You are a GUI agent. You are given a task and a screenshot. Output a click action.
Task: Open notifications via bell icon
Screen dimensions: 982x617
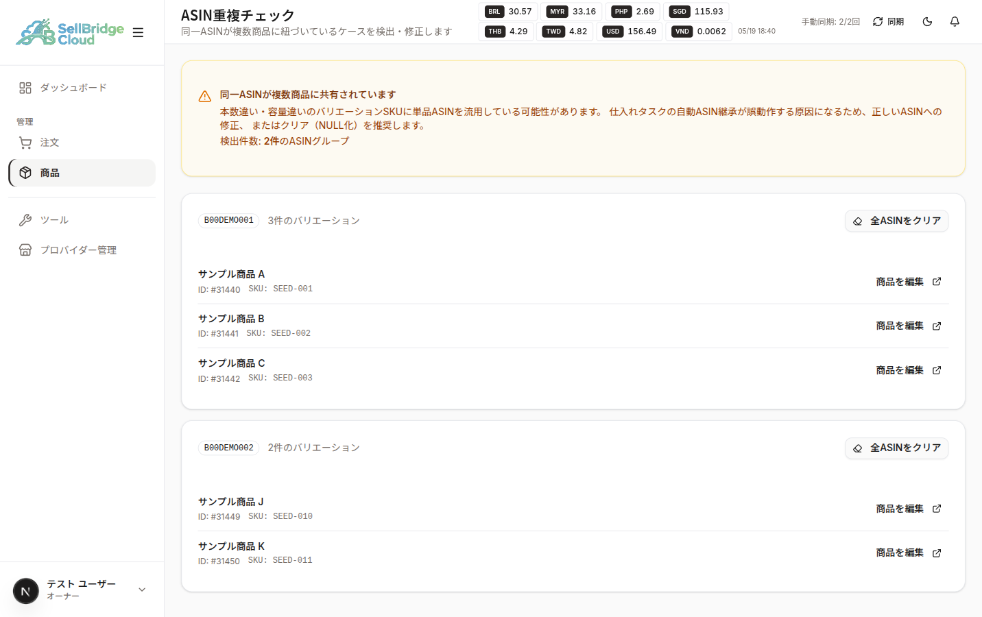(x=955, y=22)
